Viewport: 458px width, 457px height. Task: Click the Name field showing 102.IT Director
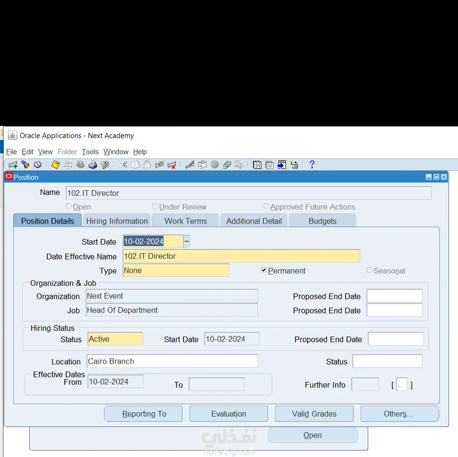[249, 193]
